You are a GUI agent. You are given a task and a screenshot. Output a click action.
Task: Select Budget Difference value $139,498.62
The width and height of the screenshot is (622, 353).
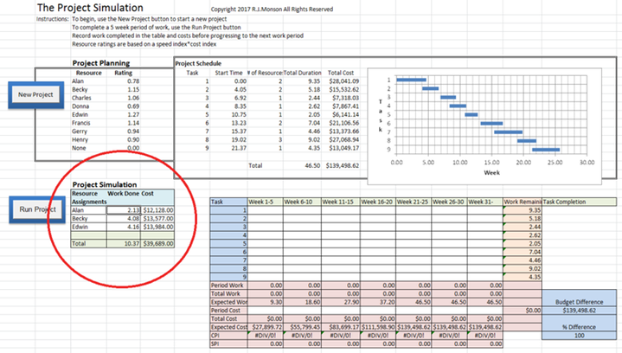579,310
